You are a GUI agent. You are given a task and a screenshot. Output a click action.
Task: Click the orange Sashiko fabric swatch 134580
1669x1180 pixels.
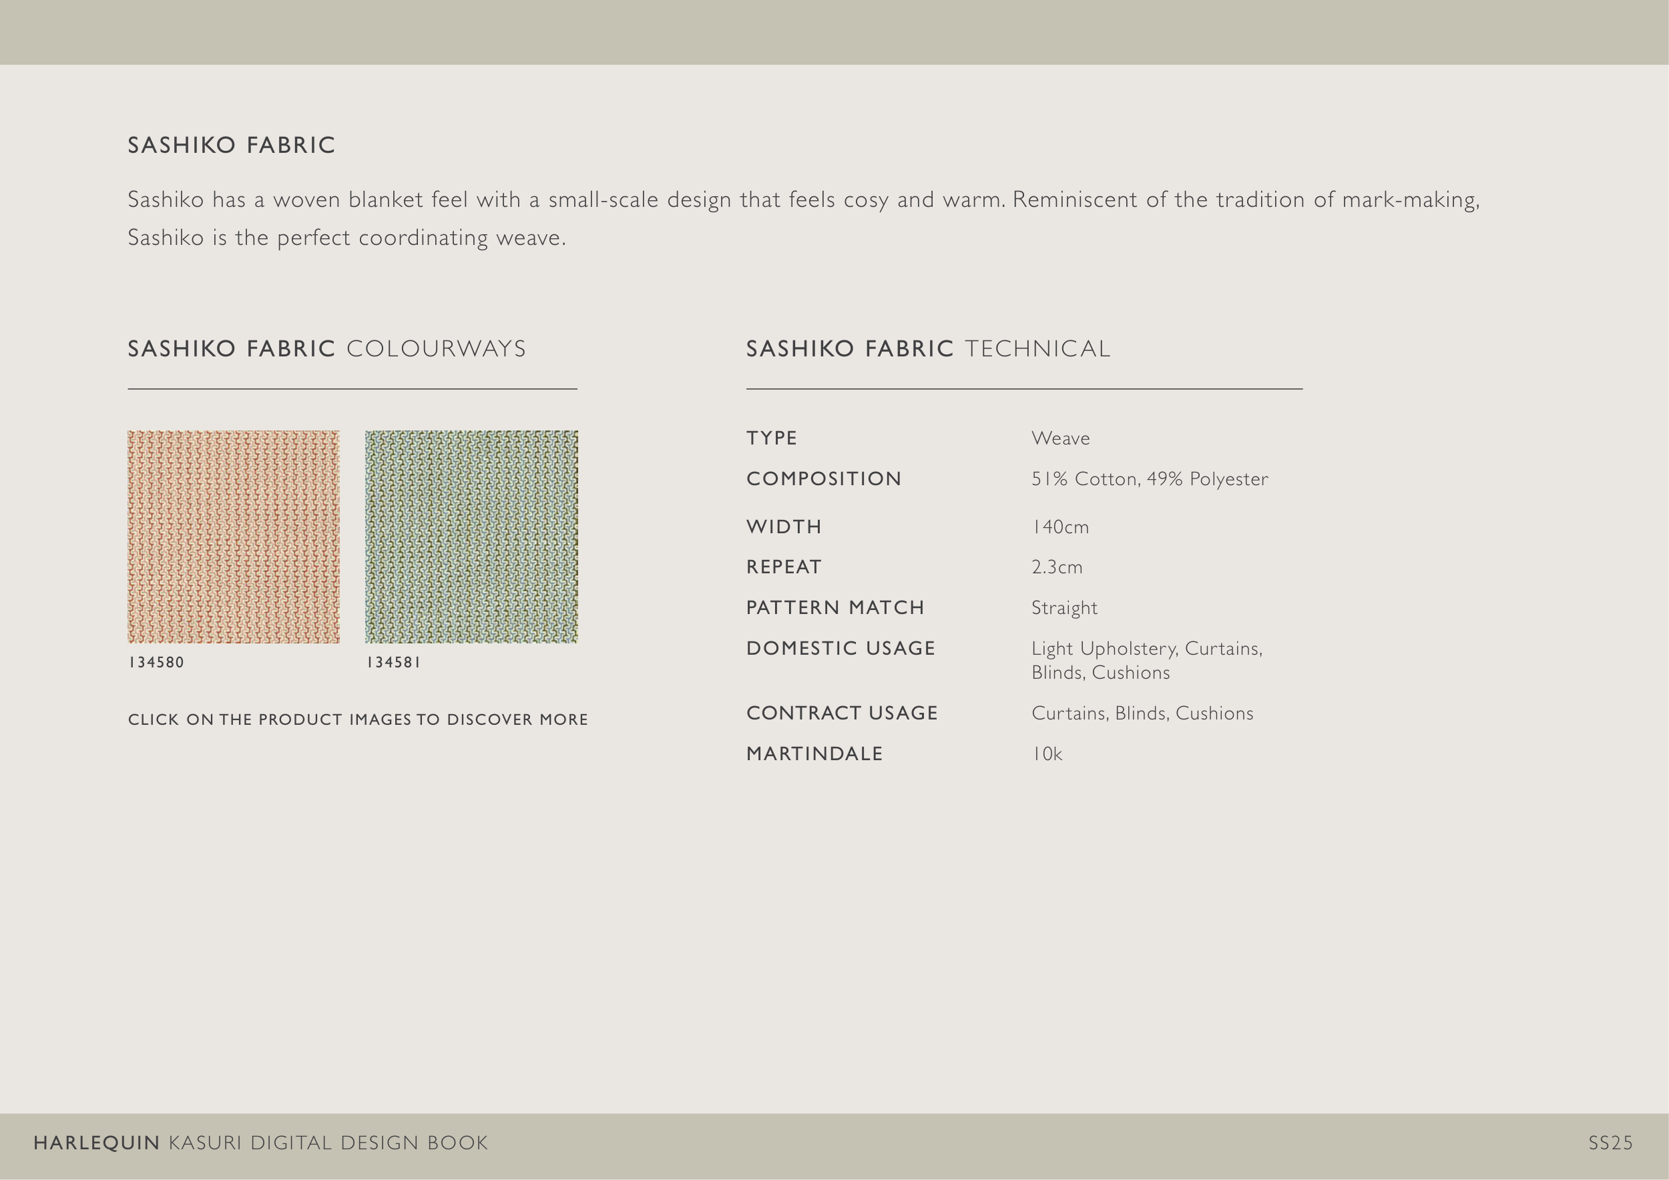(x=234, y=536)
